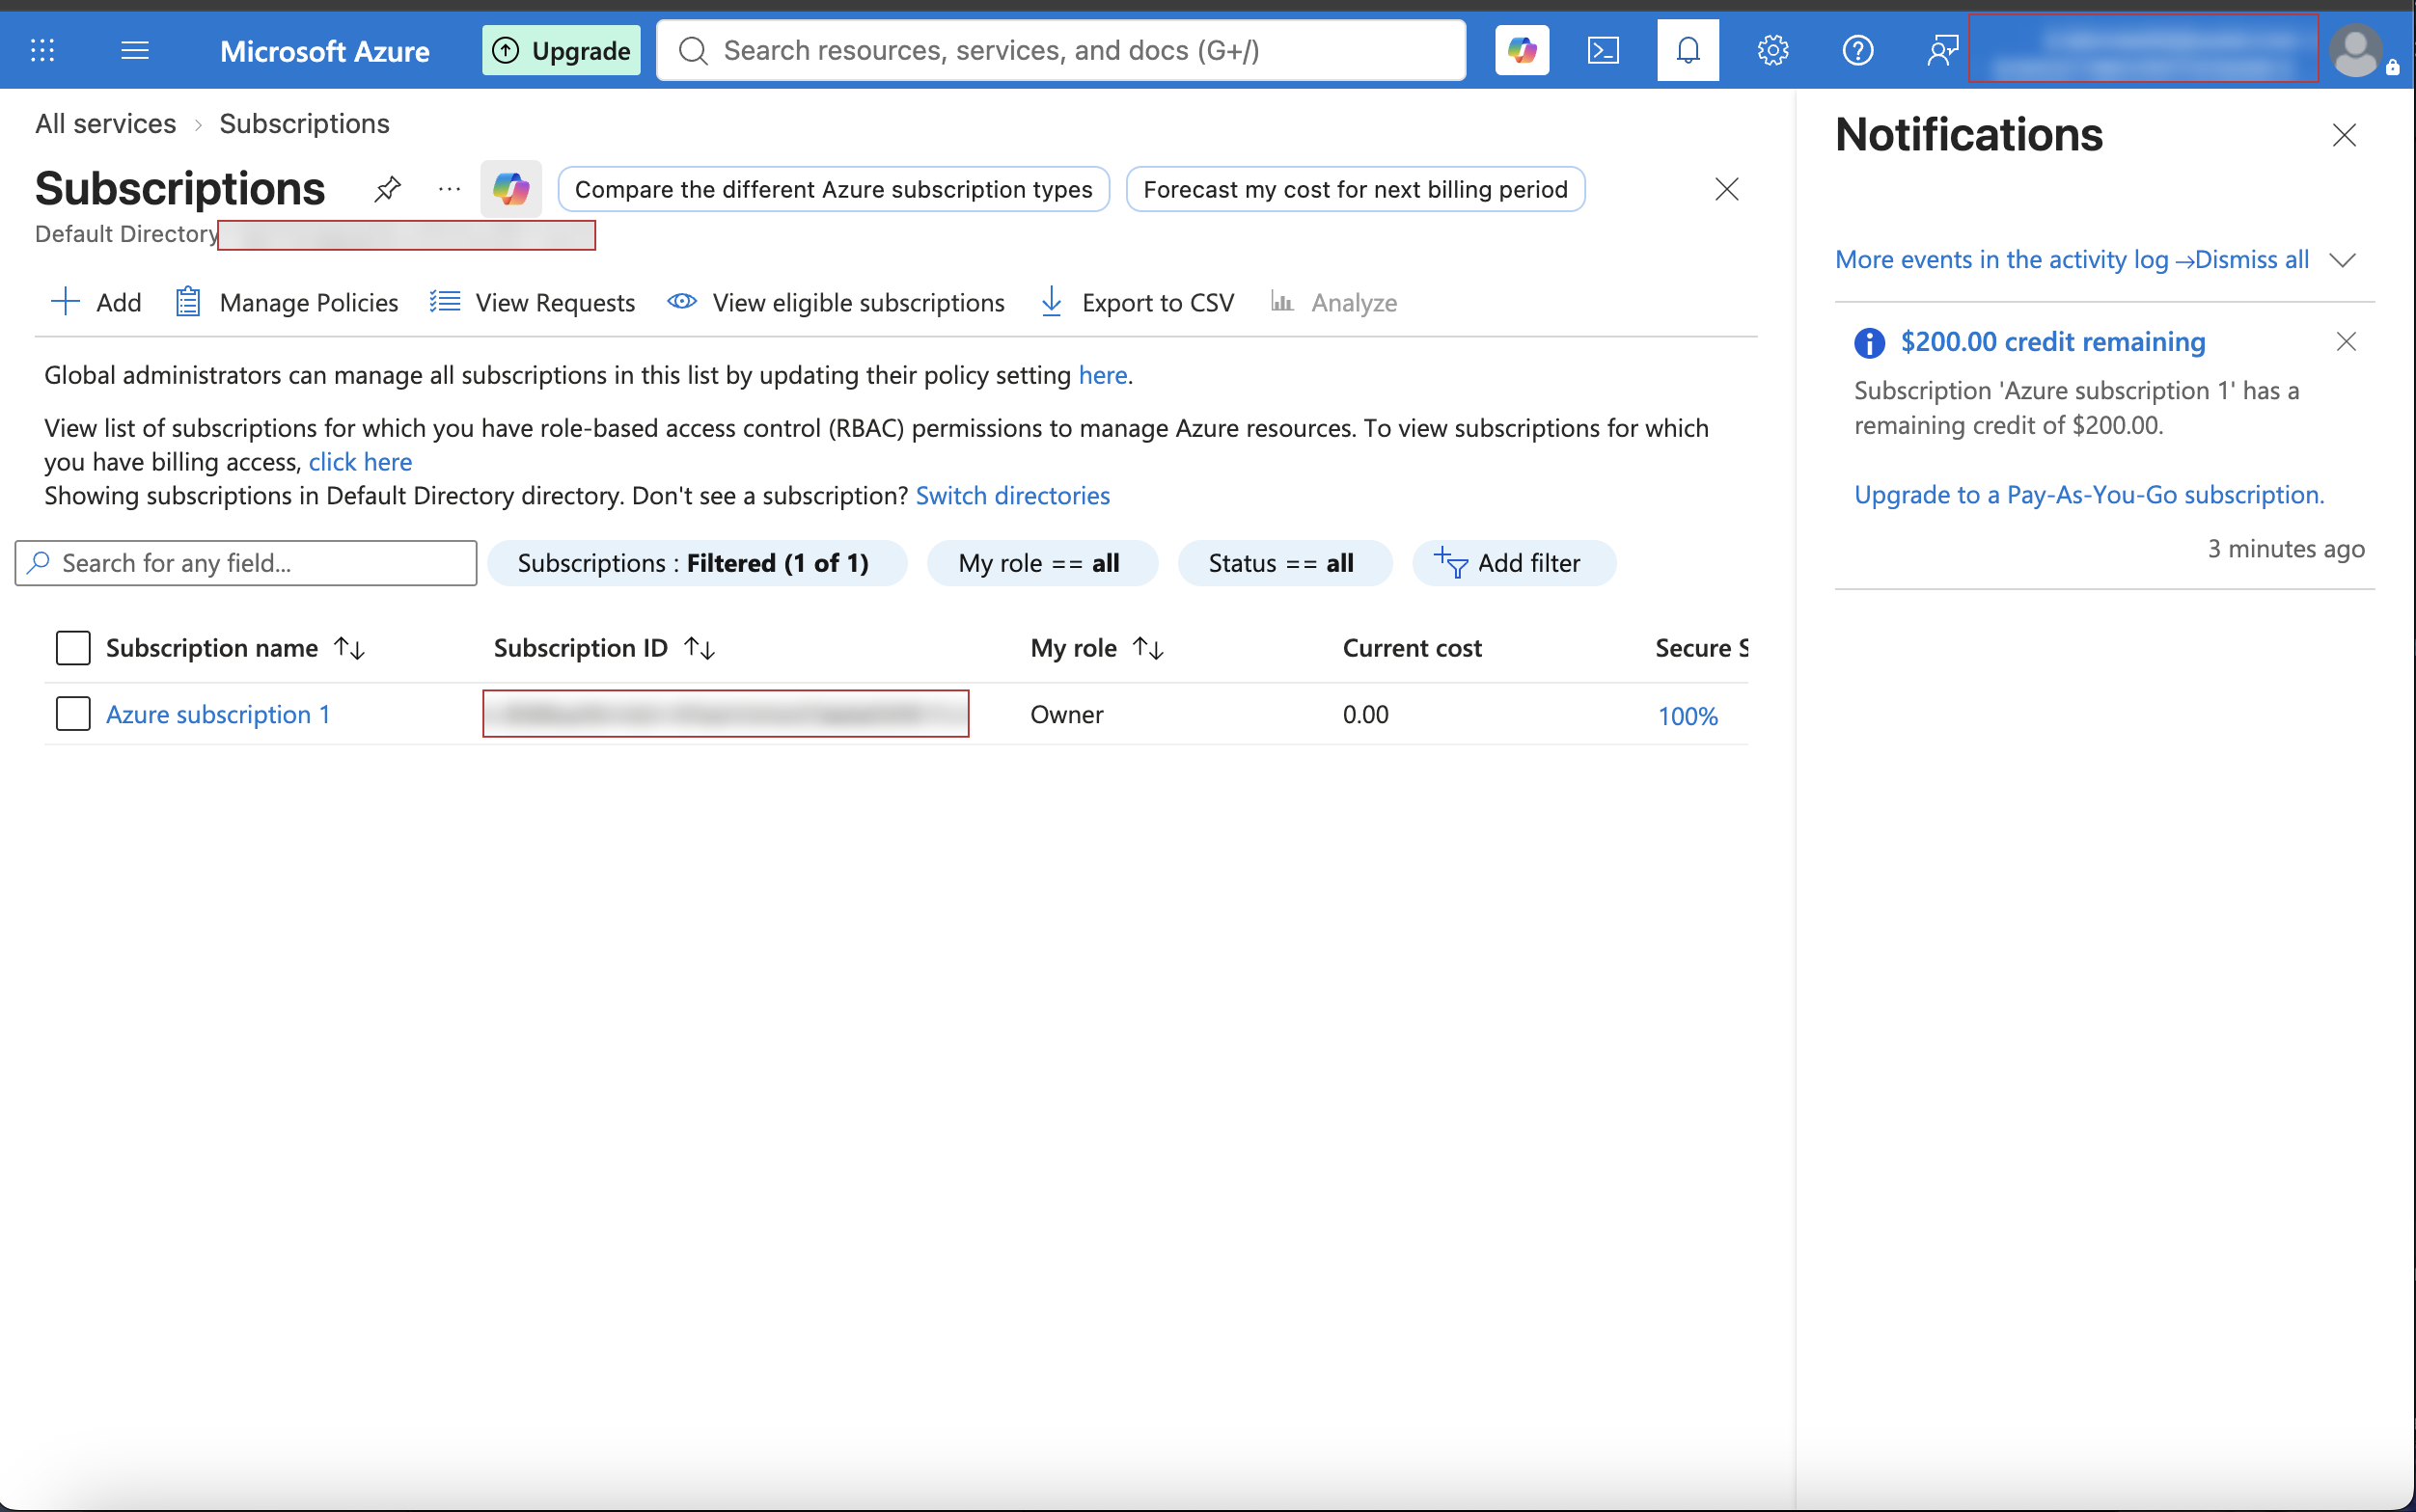Follow the policy setting 'here' link
The height and width of the screenshot is (1512, 2416).
(1103, 375)
